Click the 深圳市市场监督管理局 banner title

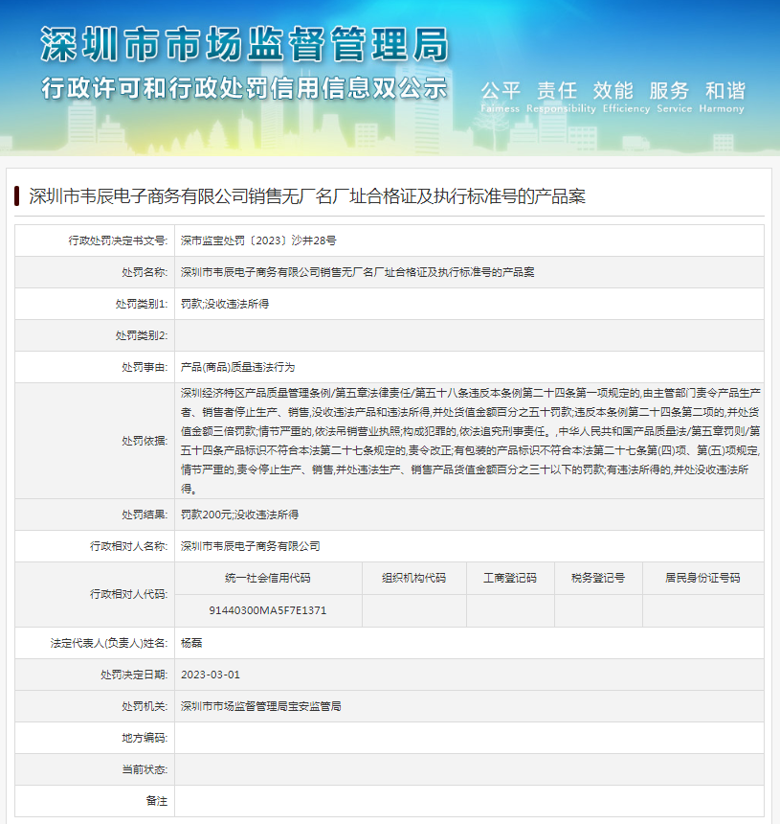click(x=244, y=43)
